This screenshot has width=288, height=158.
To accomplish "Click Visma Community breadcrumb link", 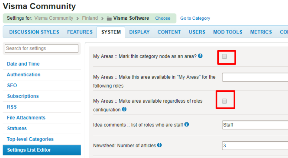I will (x=54, y=18).
